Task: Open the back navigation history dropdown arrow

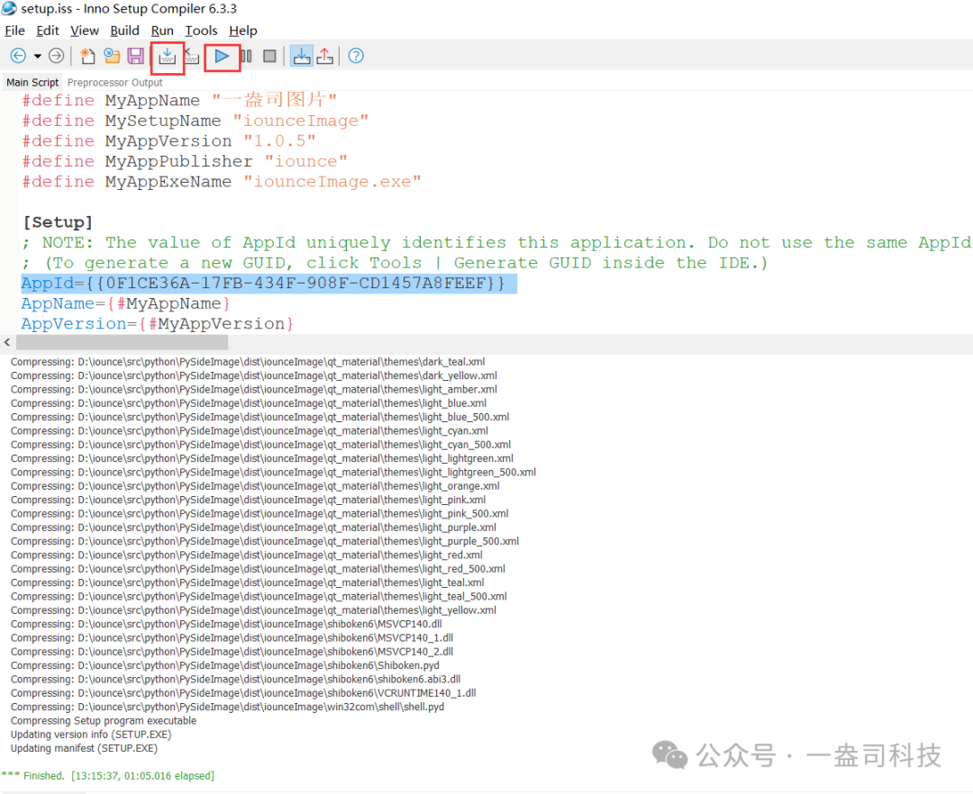Action: coord(37,57)
